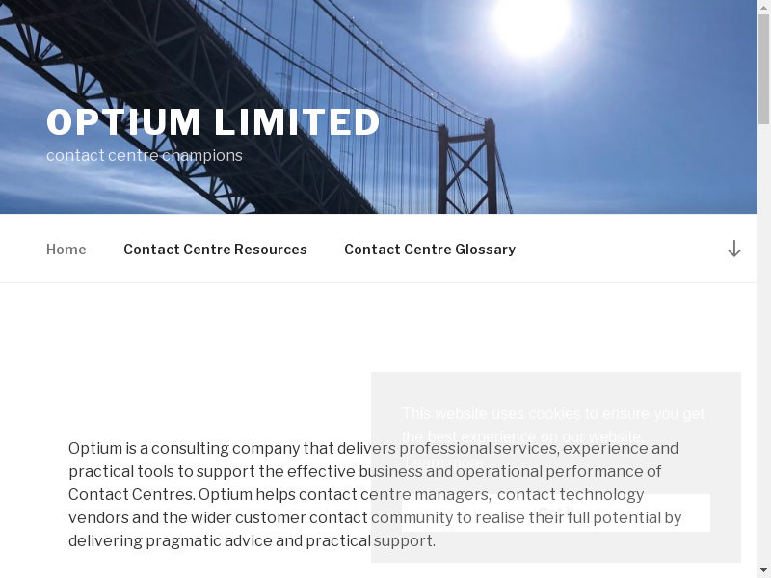Dismiss cookie notice with Got it button
The width and height of the screenshot is (771, 578).
pos(555,512)
